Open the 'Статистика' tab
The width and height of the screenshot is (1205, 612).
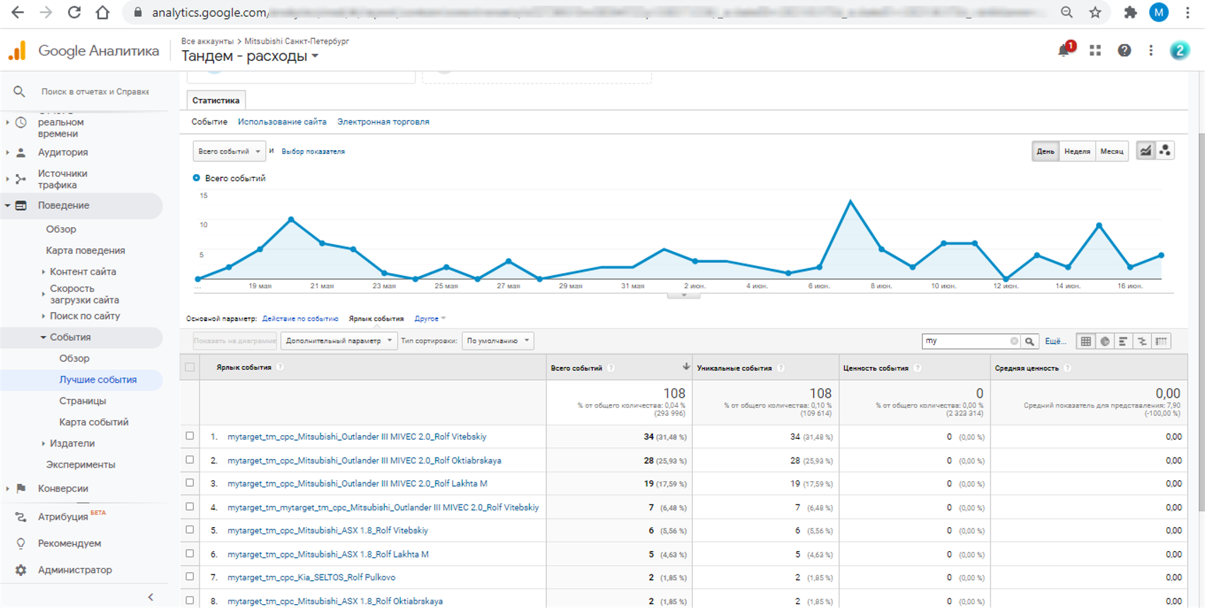pyautogui.click(x=216, y=100)
